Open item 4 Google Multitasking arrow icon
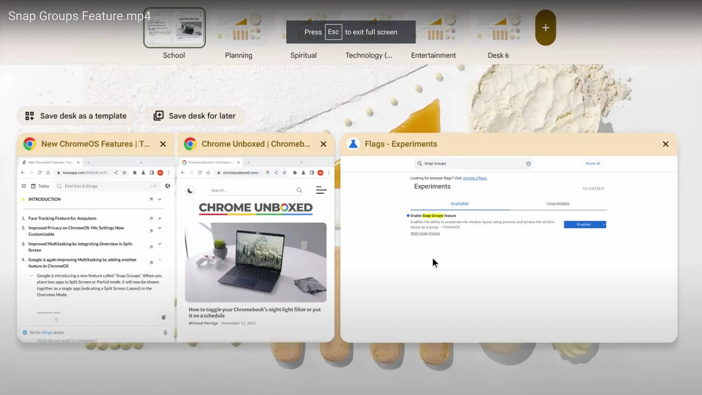This screenshot has height=395, width=702. (x=151, y=263)
